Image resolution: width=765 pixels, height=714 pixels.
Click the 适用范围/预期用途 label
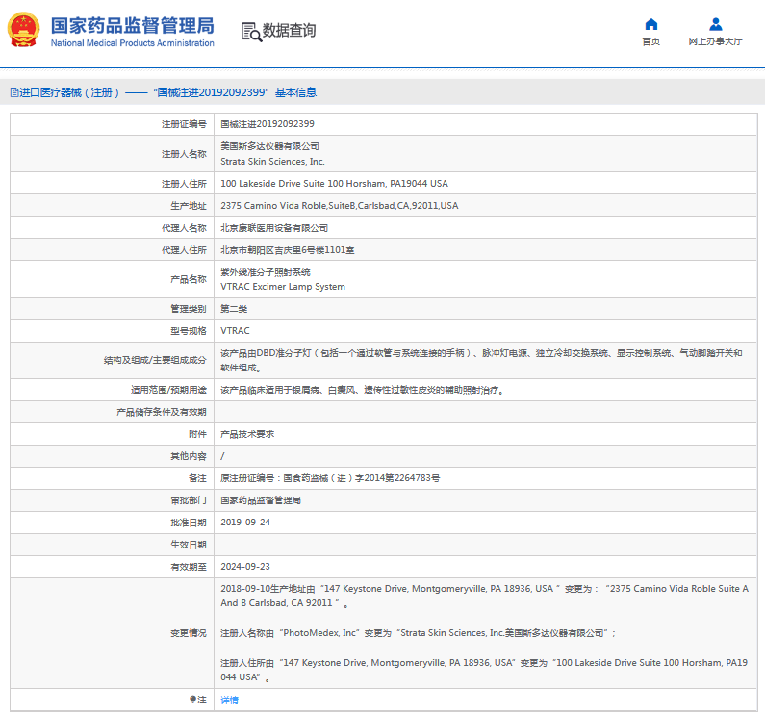click(x=168, y=390)
